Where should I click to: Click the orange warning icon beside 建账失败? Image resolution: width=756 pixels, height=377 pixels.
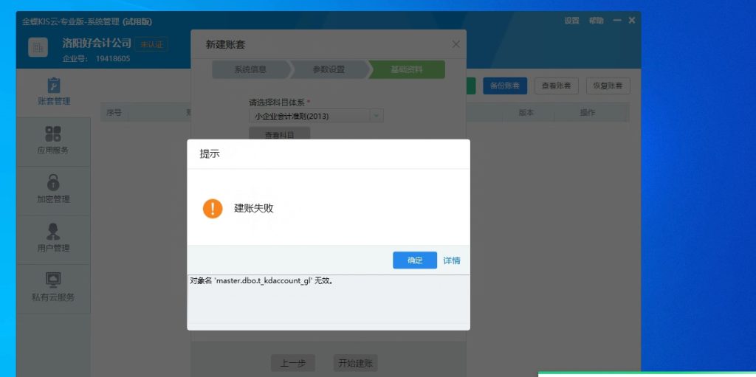pyautogui.click(x=213, y=209)
